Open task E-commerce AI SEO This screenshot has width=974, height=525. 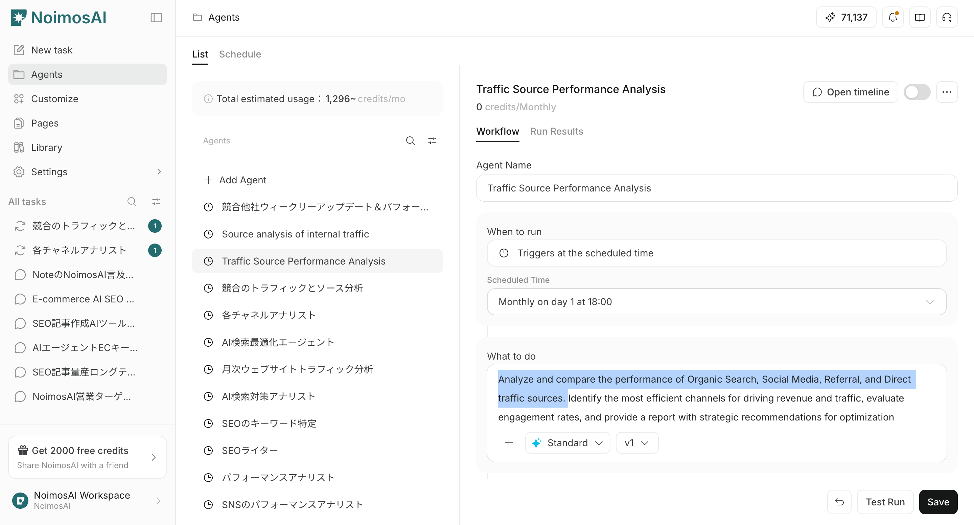pos(87,299)
